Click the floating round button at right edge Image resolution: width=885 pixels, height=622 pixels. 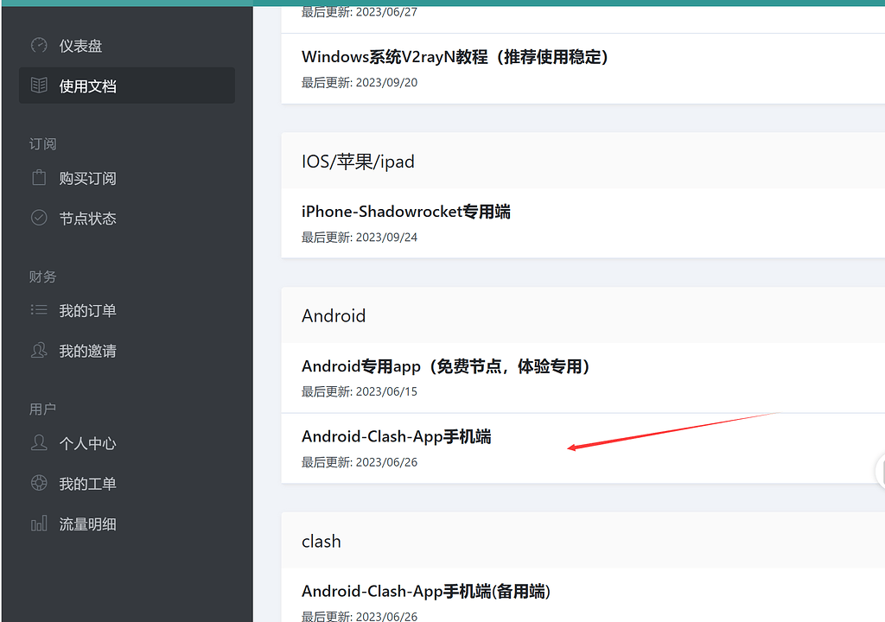click(x=881, y=472)
